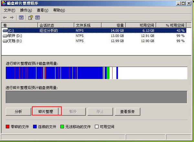Sort by the 可用空间 column header
This screenshot has width=194, height=142.
(141, 25)
